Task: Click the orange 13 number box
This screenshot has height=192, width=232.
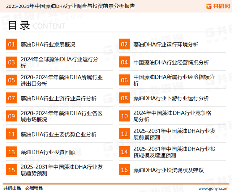Action: 11,152
